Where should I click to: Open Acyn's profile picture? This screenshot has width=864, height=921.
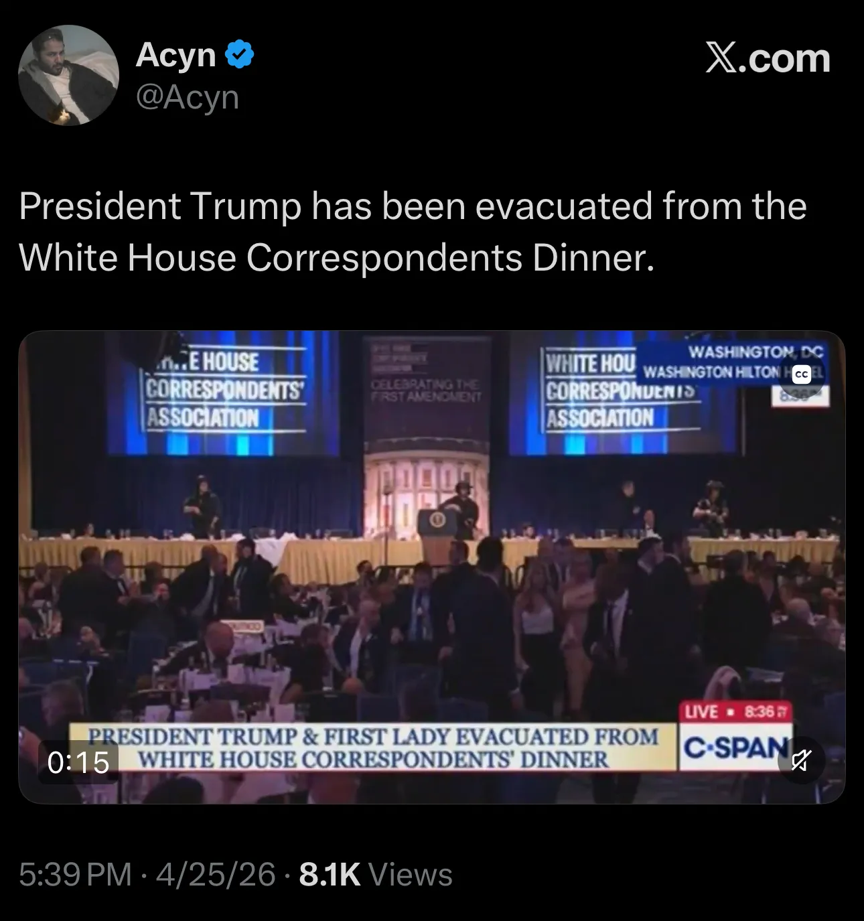click(69, 75)
